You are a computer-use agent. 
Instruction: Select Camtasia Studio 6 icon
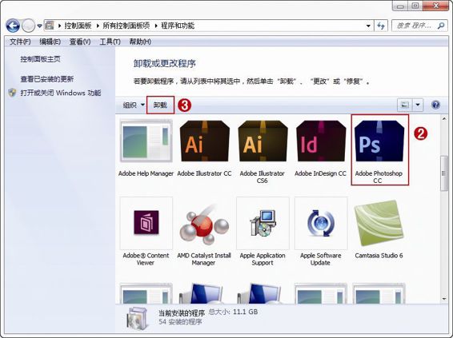point(379,224)
